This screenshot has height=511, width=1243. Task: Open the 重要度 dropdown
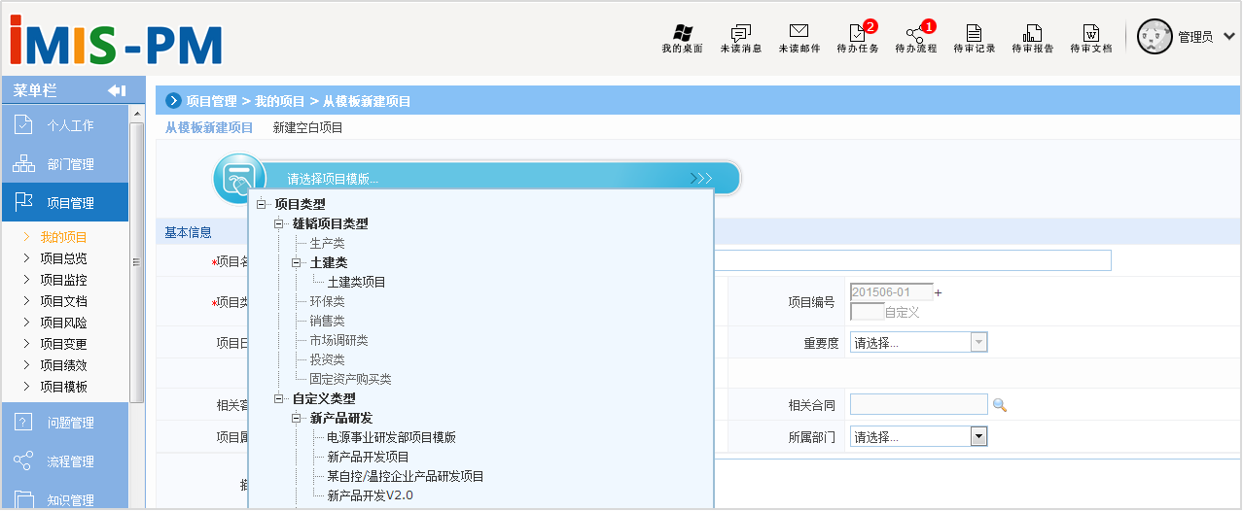(x=979, y=342)
